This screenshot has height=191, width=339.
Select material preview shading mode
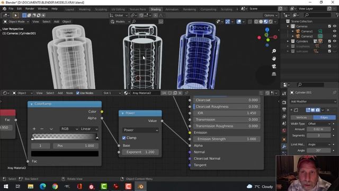266,22
